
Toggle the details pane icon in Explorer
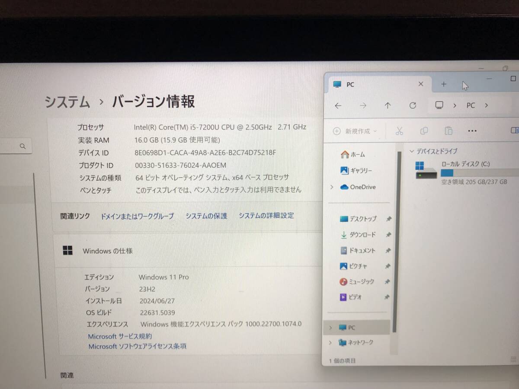(515, 130)
